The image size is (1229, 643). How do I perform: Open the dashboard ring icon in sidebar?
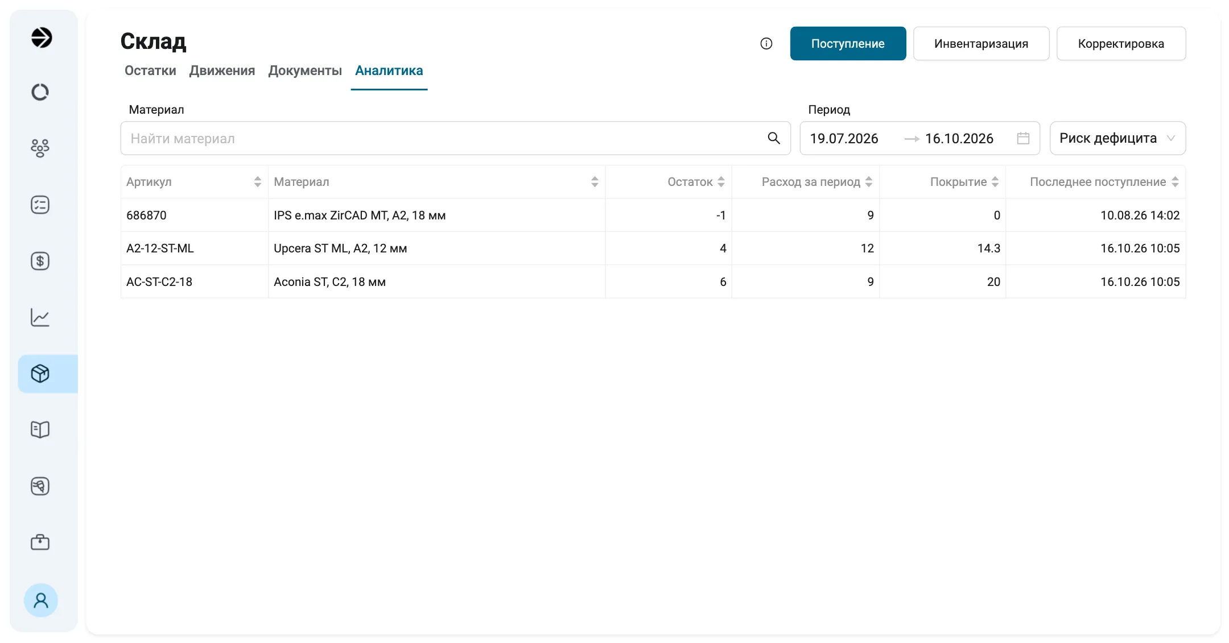coord(40,92)
